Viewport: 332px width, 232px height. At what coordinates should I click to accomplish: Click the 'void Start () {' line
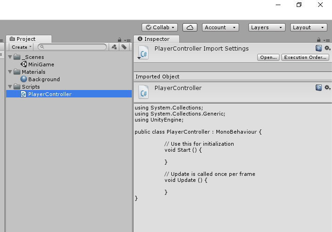[183, 150]
